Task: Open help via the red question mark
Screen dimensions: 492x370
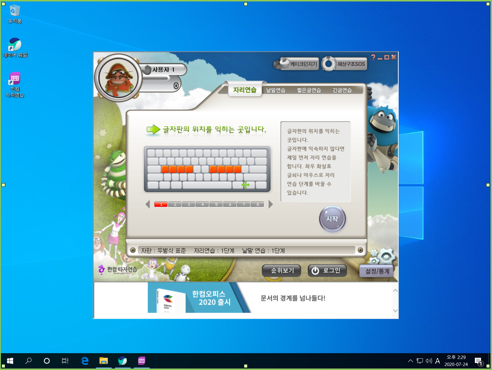Action: [x=373, y=57]
